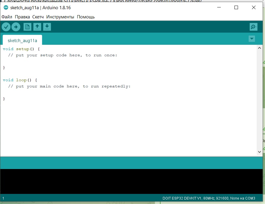Minimize the Arduino window
265x204 pixels.
point(219,7)
